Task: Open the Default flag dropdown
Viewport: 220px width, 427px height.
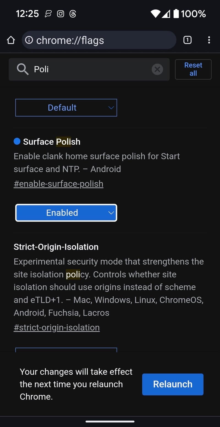Action: pos(66,108)
